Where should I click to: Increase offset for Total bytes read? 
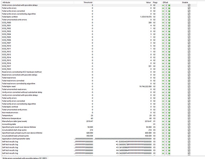169,86
